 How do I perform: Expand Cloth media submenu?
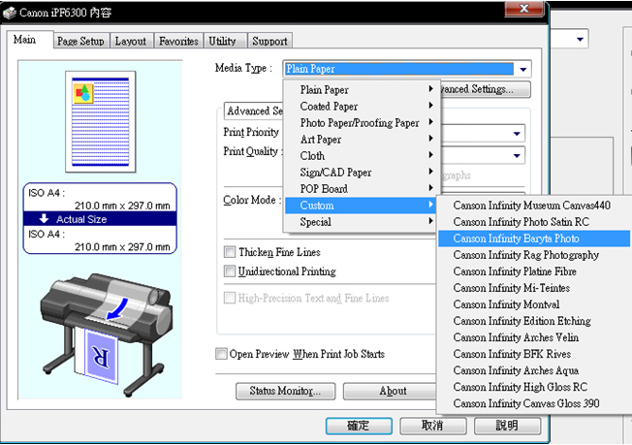pyautogui.click(x=361, y=155)
